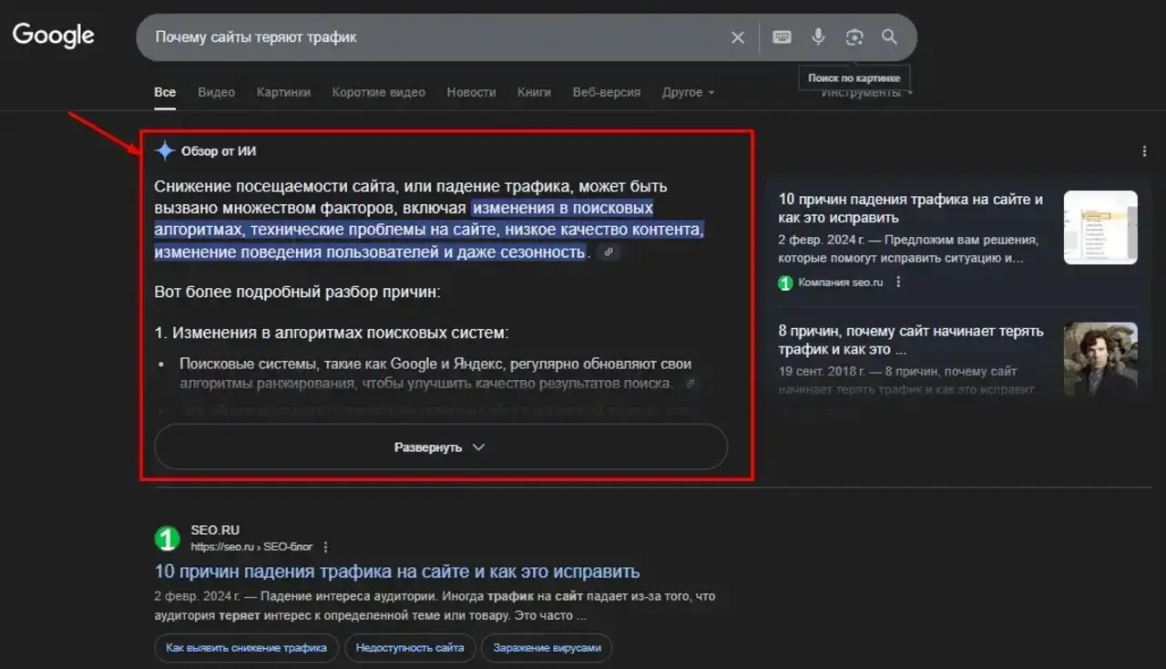Open the on-screen keyboard icon
The width and height of the screenshot is (1166, 669).
(x=782, y=37)
